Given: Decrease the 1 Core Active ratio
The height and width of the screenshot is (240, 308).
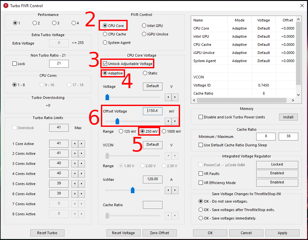Looking at the screenshot, I should coord(75,144).
